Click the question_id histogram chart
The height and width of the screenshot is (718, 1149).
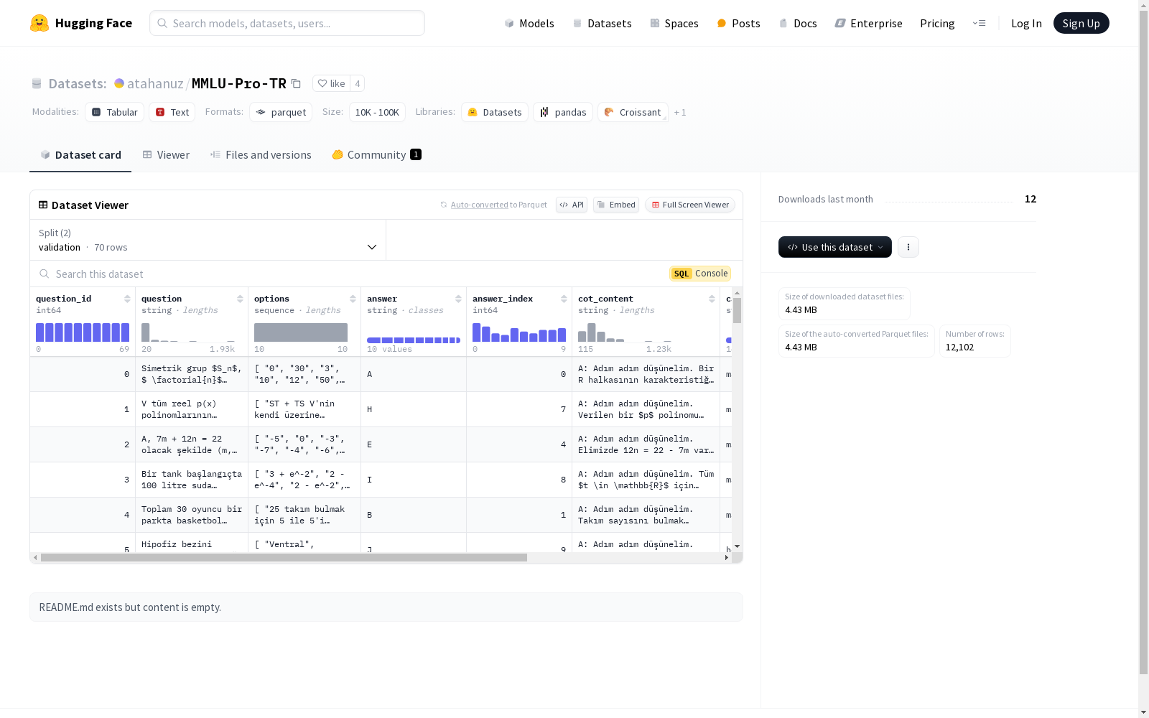click(83, 332)
